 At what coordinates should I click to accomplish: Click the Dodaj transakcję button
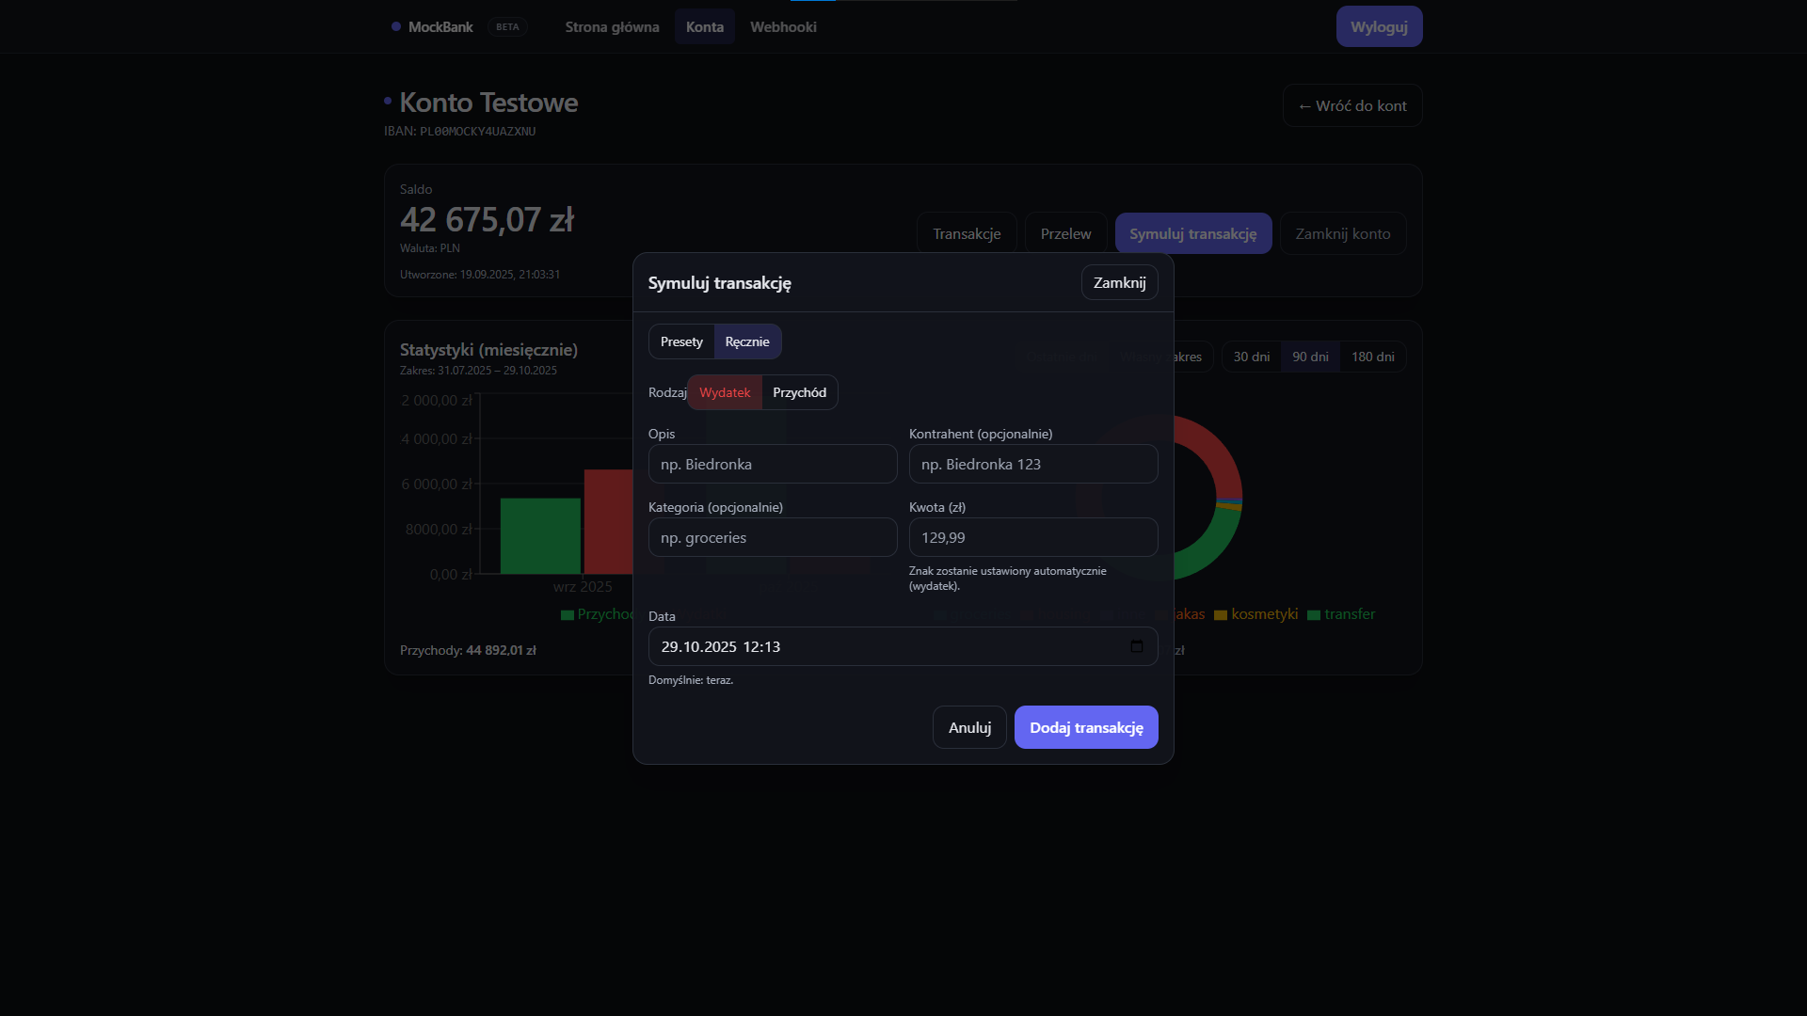[x=1086, y=727]
